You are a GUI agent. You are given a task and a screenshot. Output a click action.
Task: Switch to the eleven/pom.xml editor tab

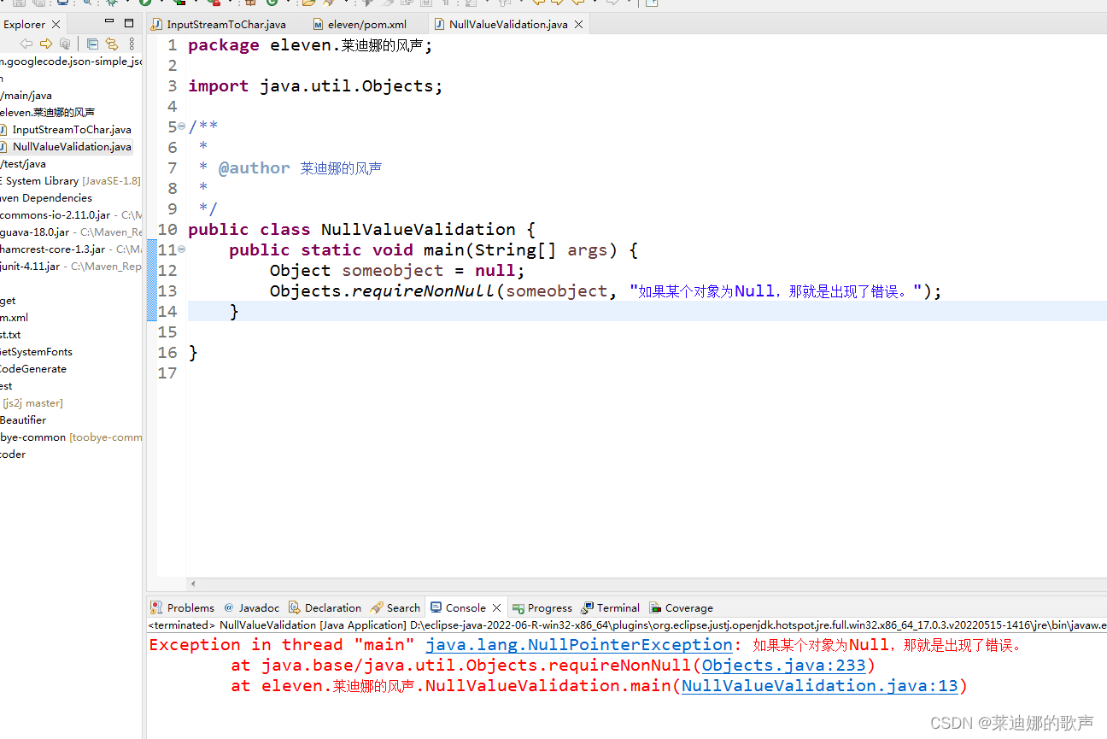[x=367, y=24]
